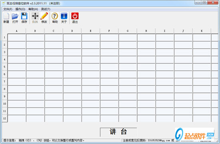220x144 pixels.
Task: Click seat cell at column D row 5
Action: [x=72, y=67]
